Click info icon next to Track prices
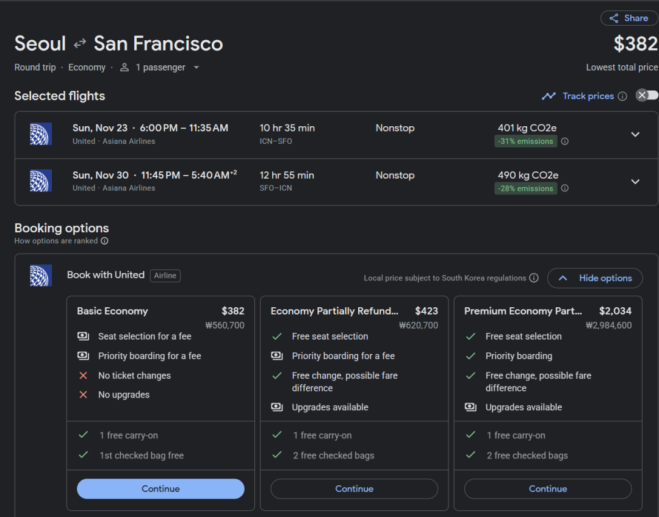This screenshot has height=517, width=659. pyautogui.click(x=622, y=96)
